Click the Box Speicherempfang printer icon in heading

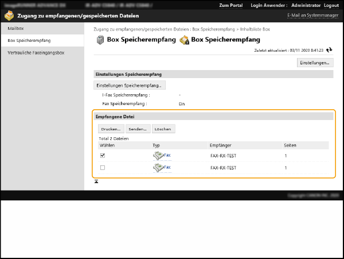(100, 40)
